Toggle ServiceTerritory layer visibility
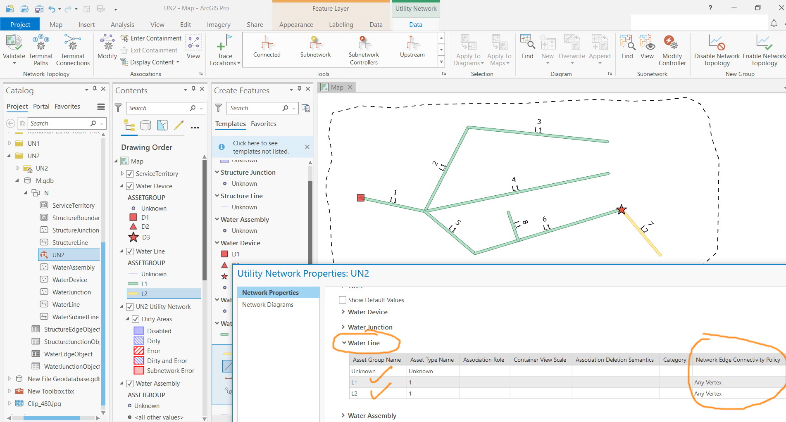786x422 pixels. click(x=130, y=174)
